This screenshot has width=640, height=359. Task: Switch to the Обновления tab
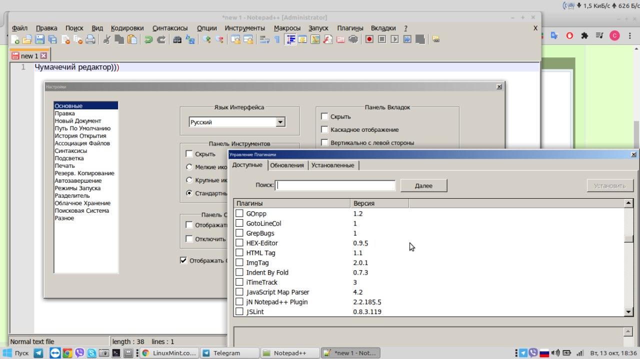point(287,165)
